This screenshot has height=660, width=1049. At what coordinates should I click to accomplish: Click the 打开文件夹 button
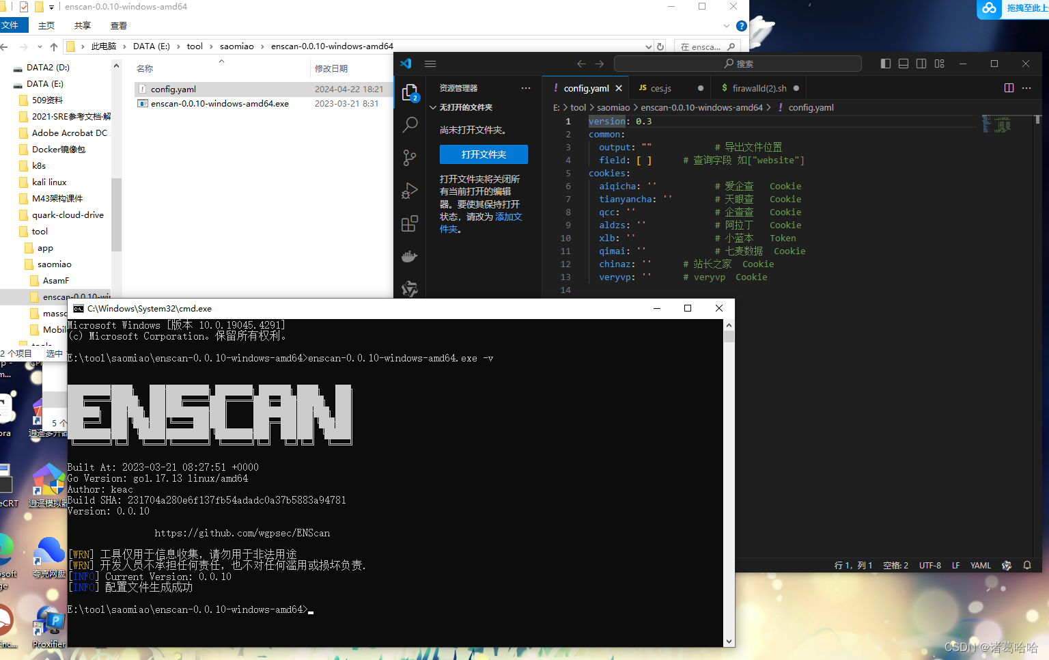(484, 154)
